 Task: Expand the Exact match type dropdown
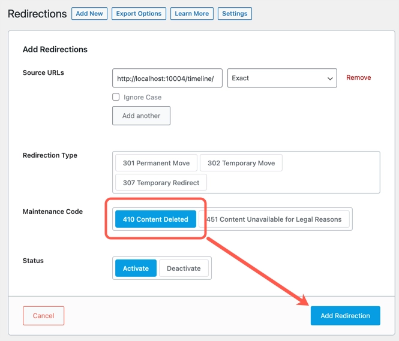[x=282, y=78]
